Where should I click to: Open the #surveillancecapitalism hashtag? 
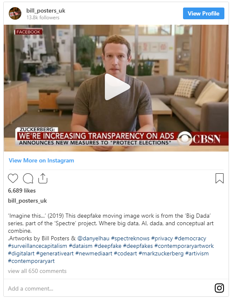[38, 246]
